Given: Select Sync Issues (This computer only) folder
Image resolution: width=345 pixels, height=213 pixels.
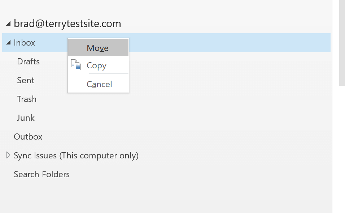Looking at the screenshot, I should tap(76, 156).
